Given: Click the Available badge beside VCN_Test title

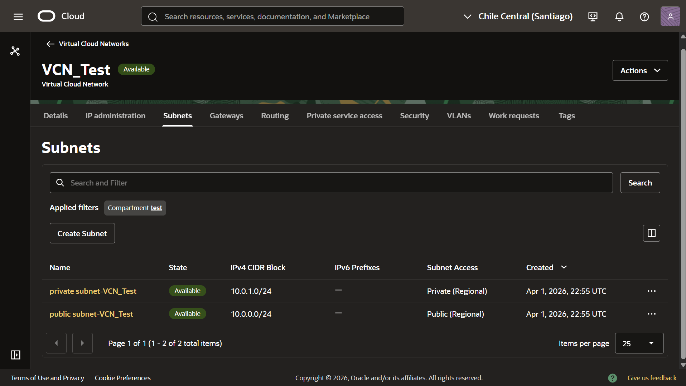Looking at the screenshot, I should [x=136, y=69].
